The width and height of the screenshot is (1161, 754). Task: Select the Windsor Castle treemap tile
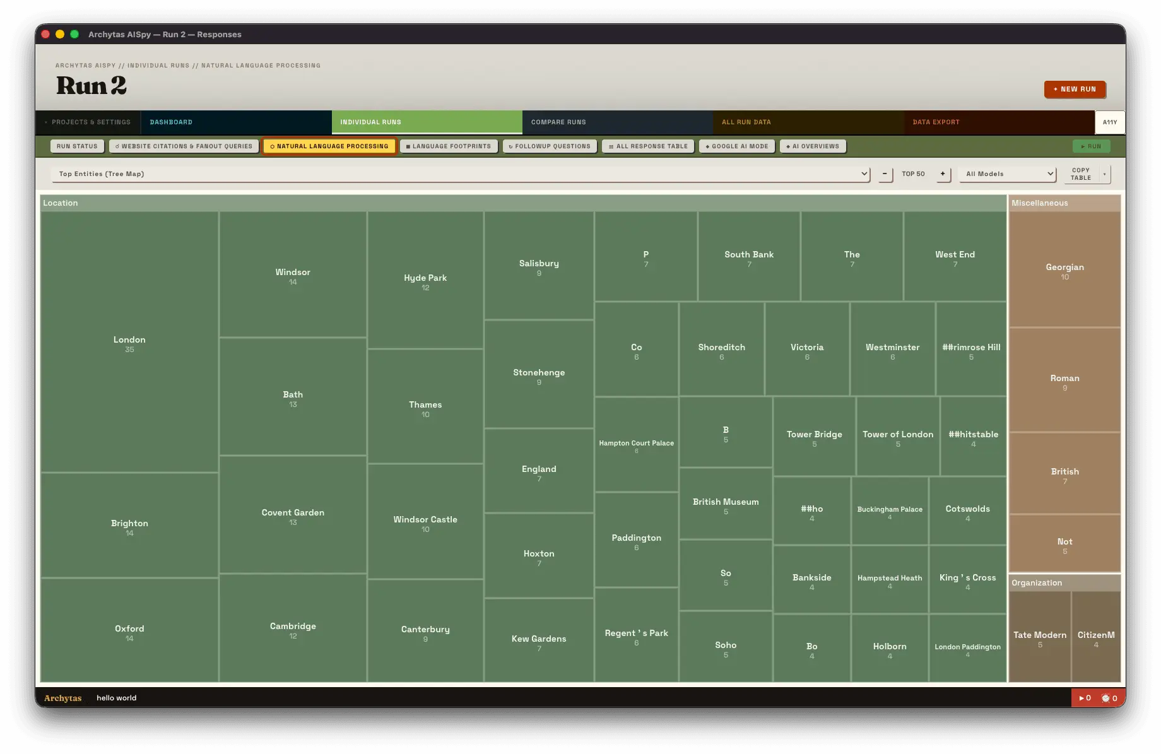[425, 522]
